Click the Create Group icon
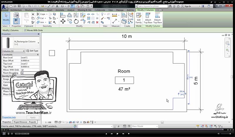The image size is (235, 137). (x=130, y=15)
